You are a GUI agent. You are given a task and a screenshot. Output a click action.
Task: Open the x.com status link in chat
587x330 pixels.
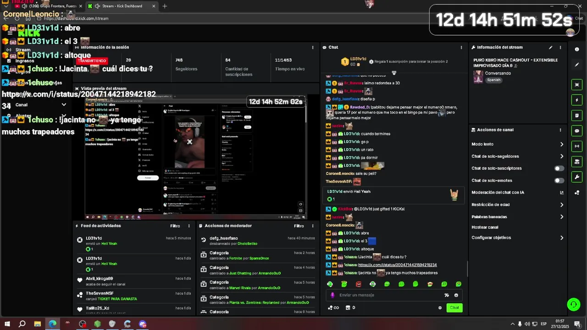(397, 265)
